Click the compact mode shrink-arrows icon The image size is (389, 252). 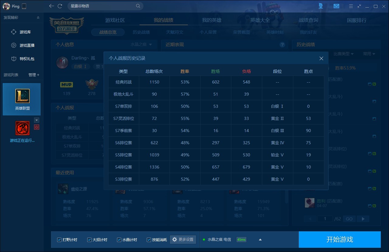(360, 6)
